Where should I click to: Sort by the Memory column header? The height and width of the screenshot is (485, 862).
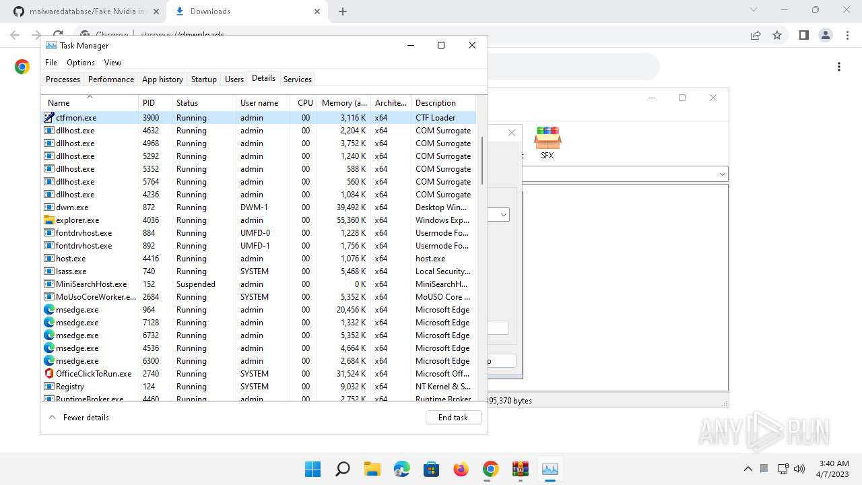click(344, 103)
